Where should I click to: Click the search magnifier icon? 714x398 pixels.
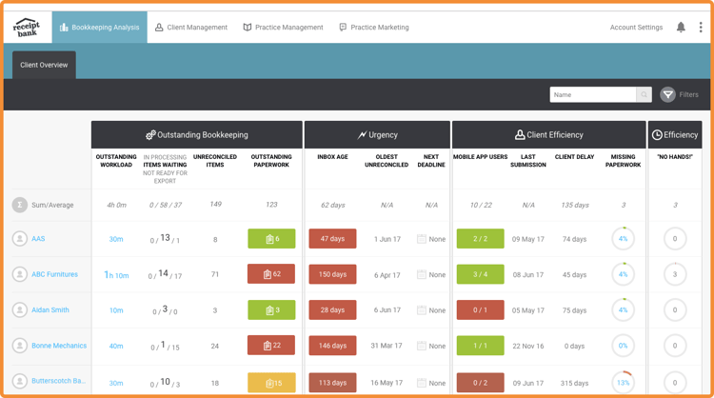pyautogui.click(x=645, y=94)
